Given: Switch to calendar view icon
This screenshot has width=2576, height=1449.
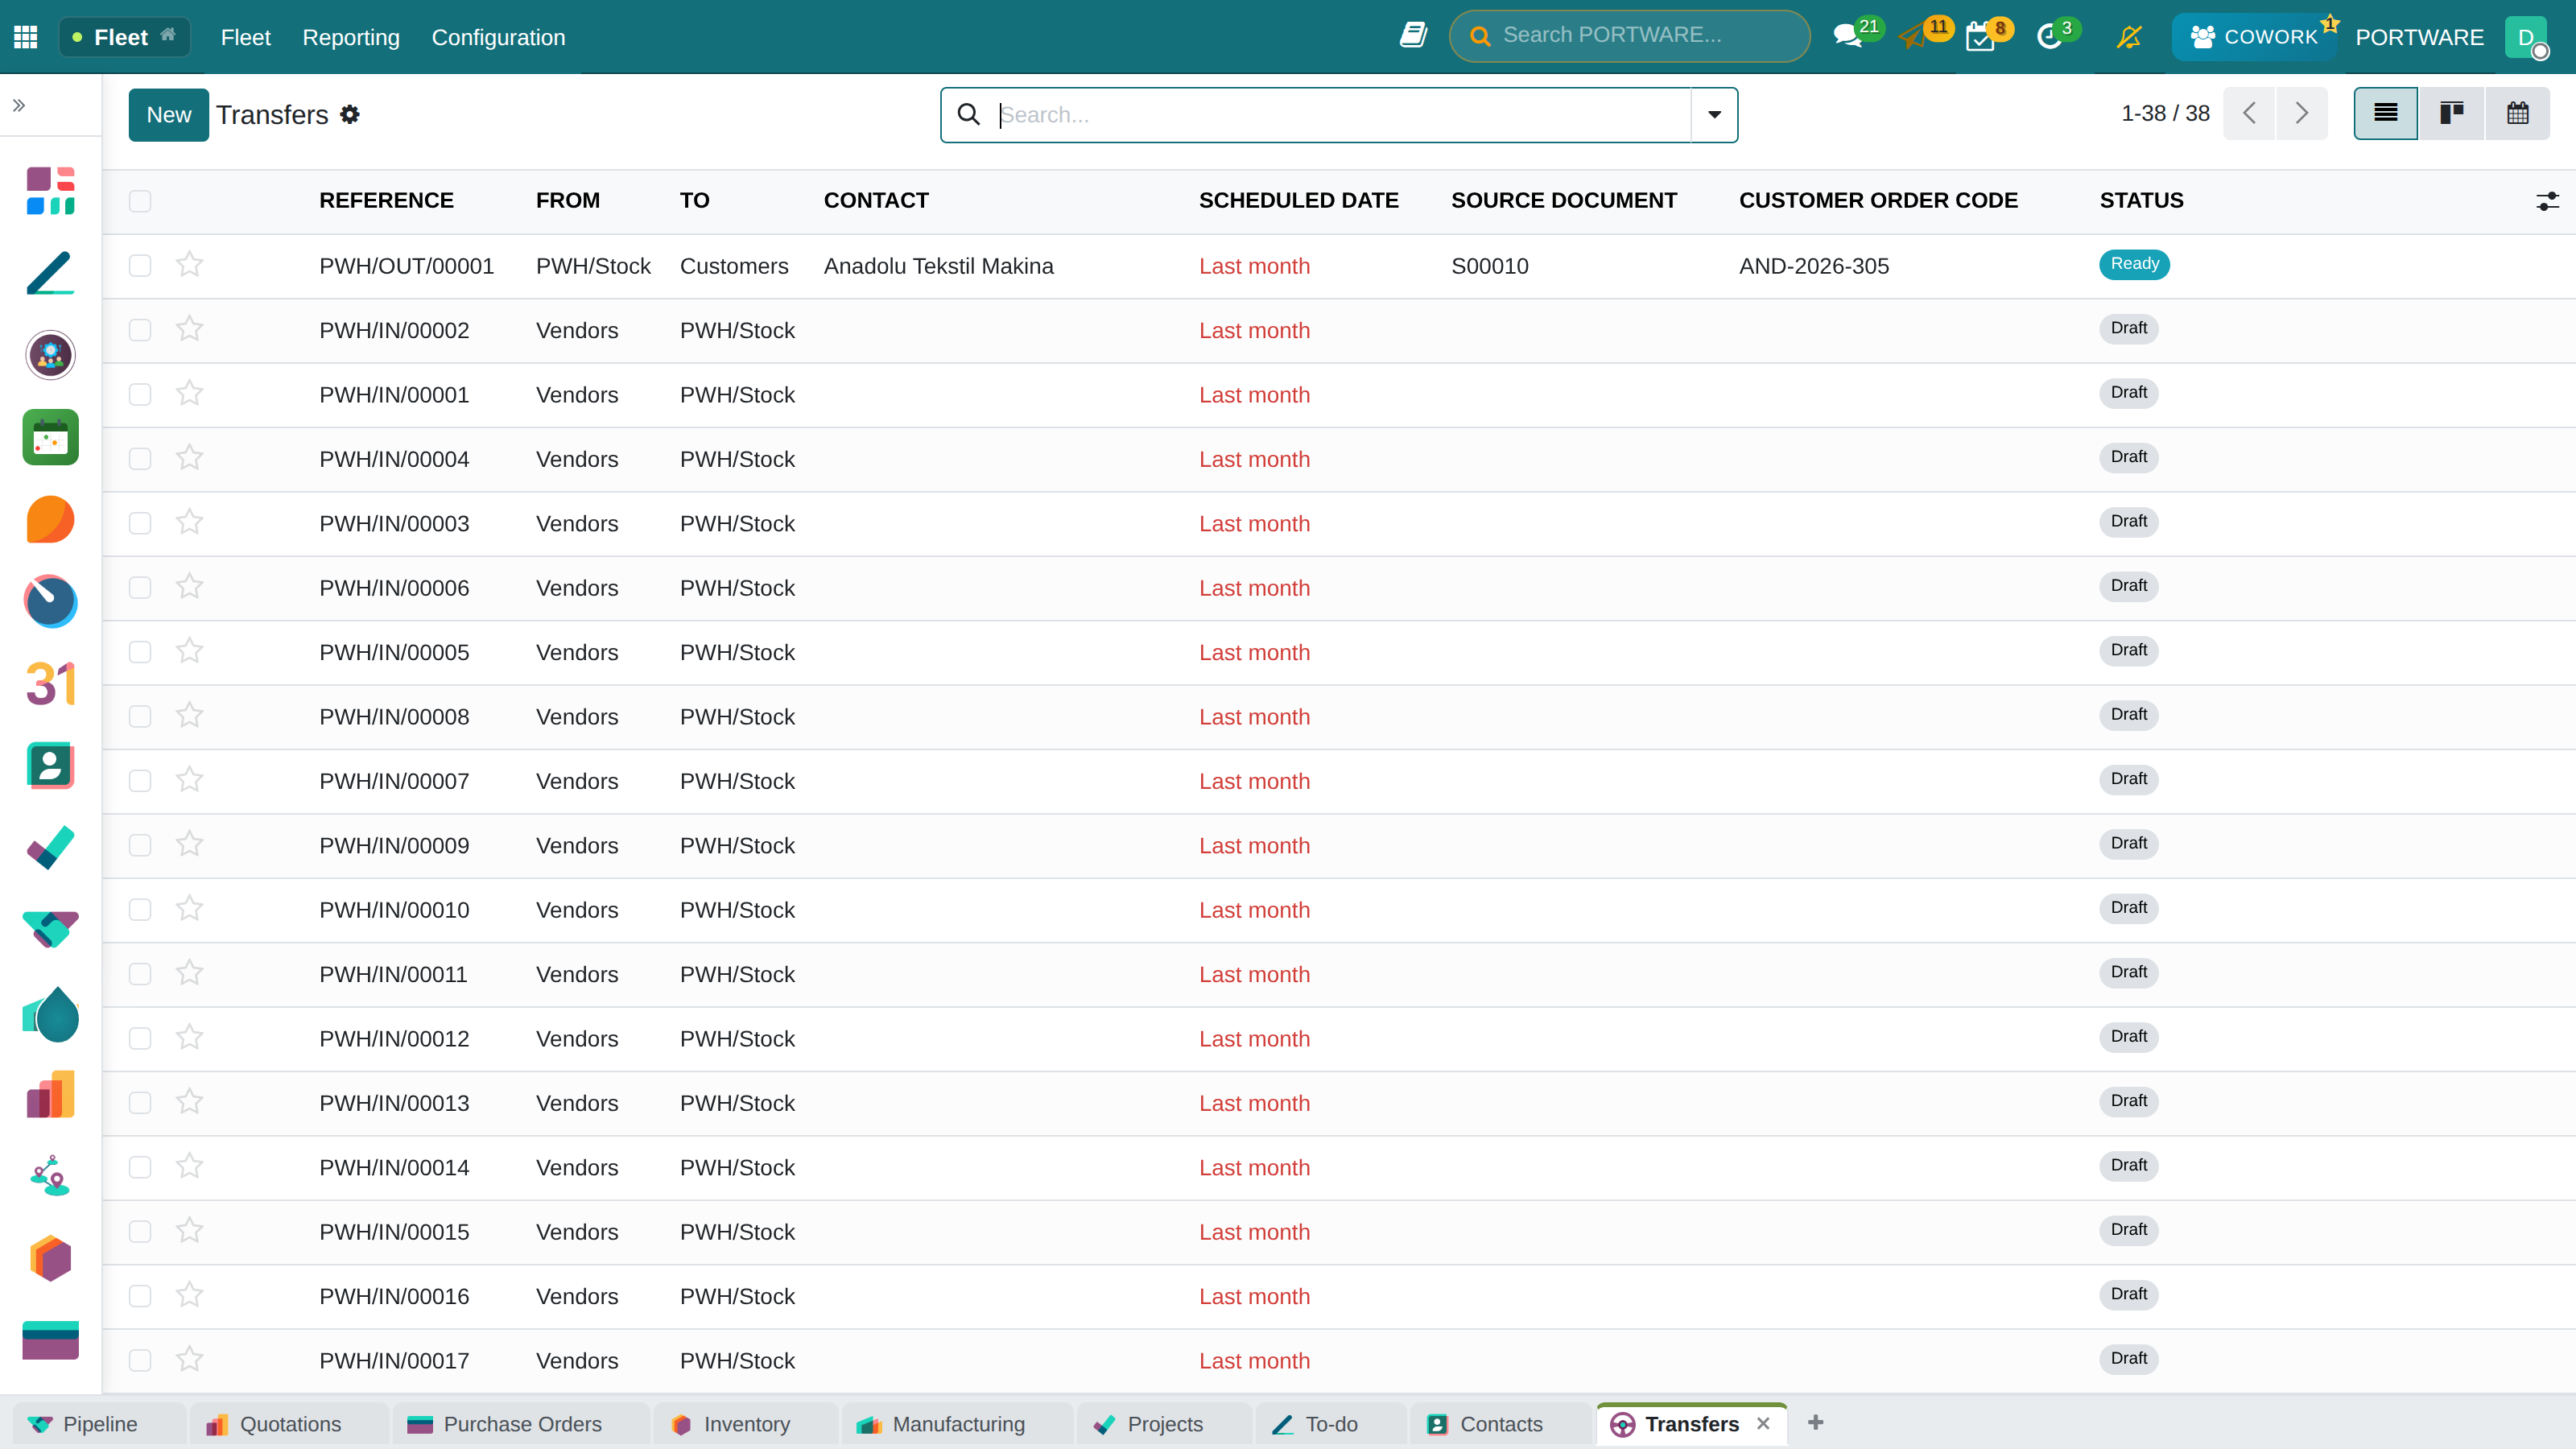Looking at the screenshot, I should (x=2517, y=113).
